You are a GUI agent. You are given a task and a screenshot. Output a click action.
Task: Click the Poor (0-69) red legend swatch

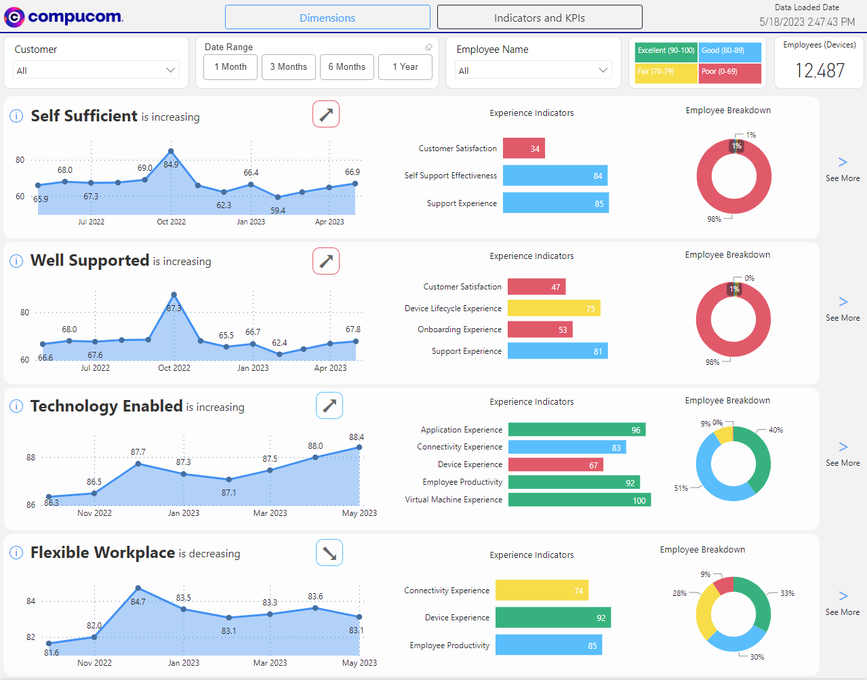(x=730, y=73)
